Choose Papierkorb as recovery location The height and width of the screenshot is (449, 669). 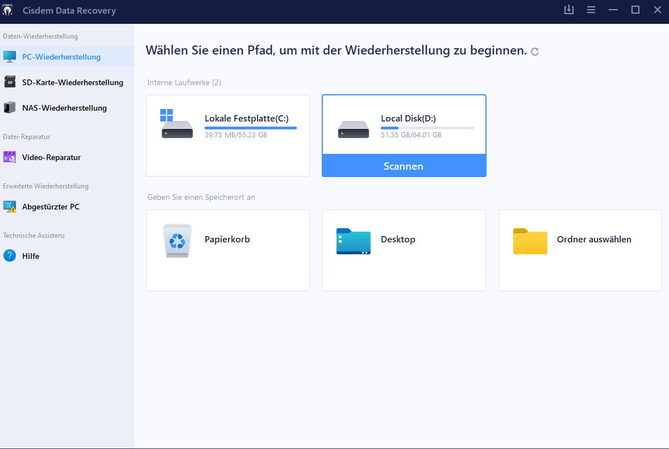coord(228,250)
